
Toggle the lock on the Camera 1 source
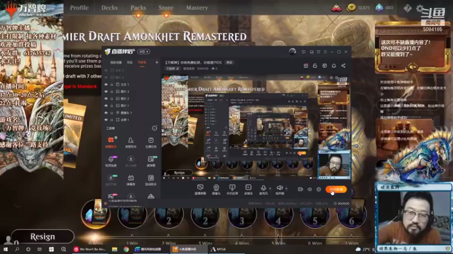[112, 112]
